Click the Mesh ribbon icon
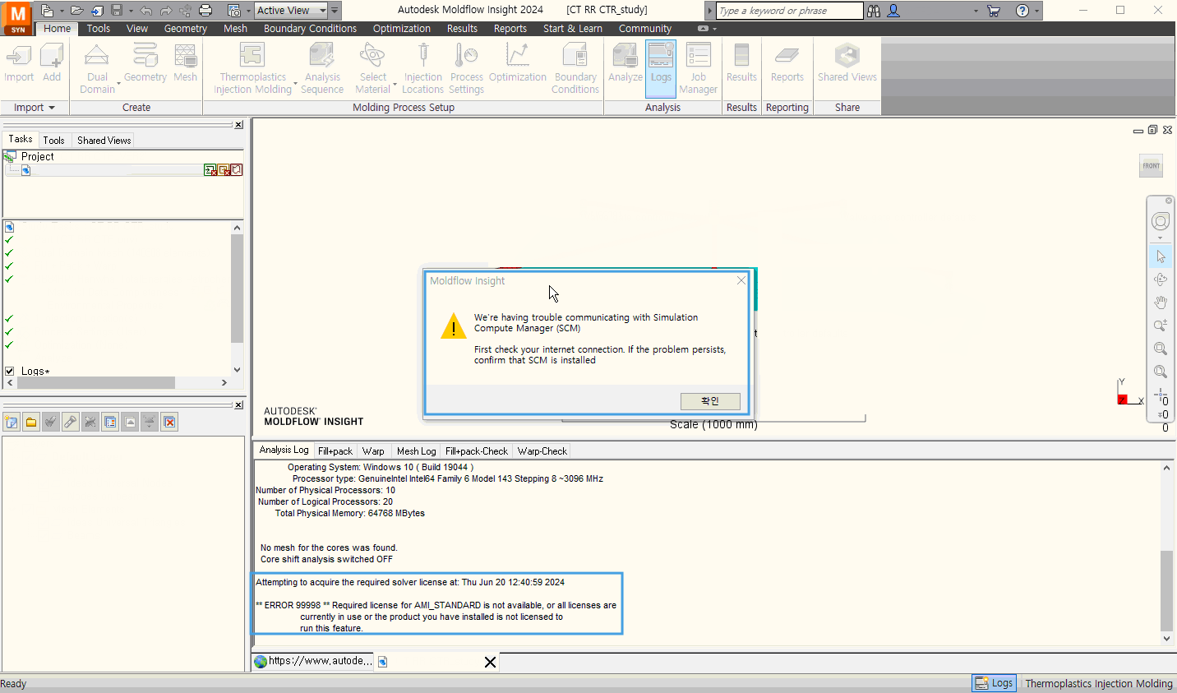The image size is (1177, 693). pos(186,63)
